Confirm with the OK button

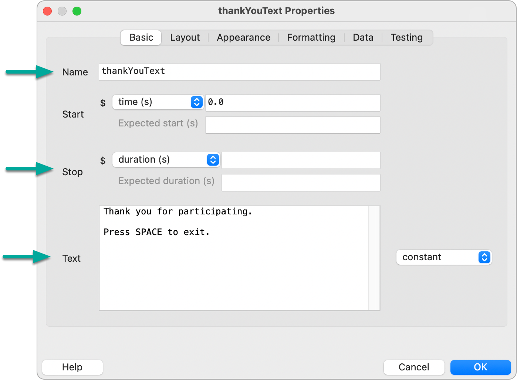[480, 367]
